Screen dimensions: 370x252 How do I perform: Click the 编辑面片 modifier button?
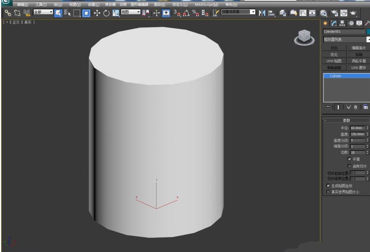click(358, 48)
